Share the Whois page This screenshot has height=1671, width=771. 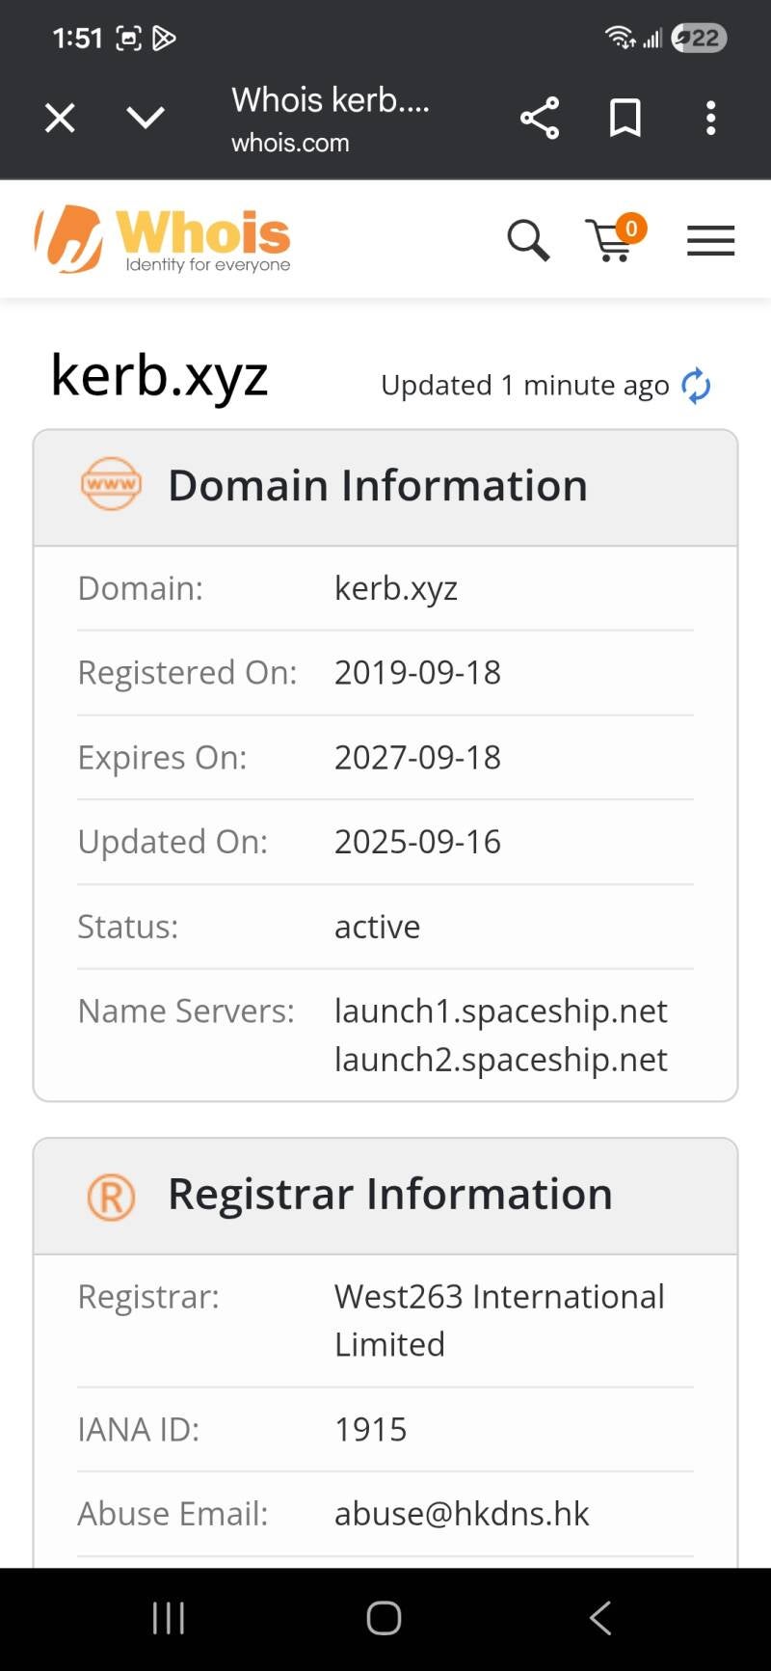click(x=540, y=118)
